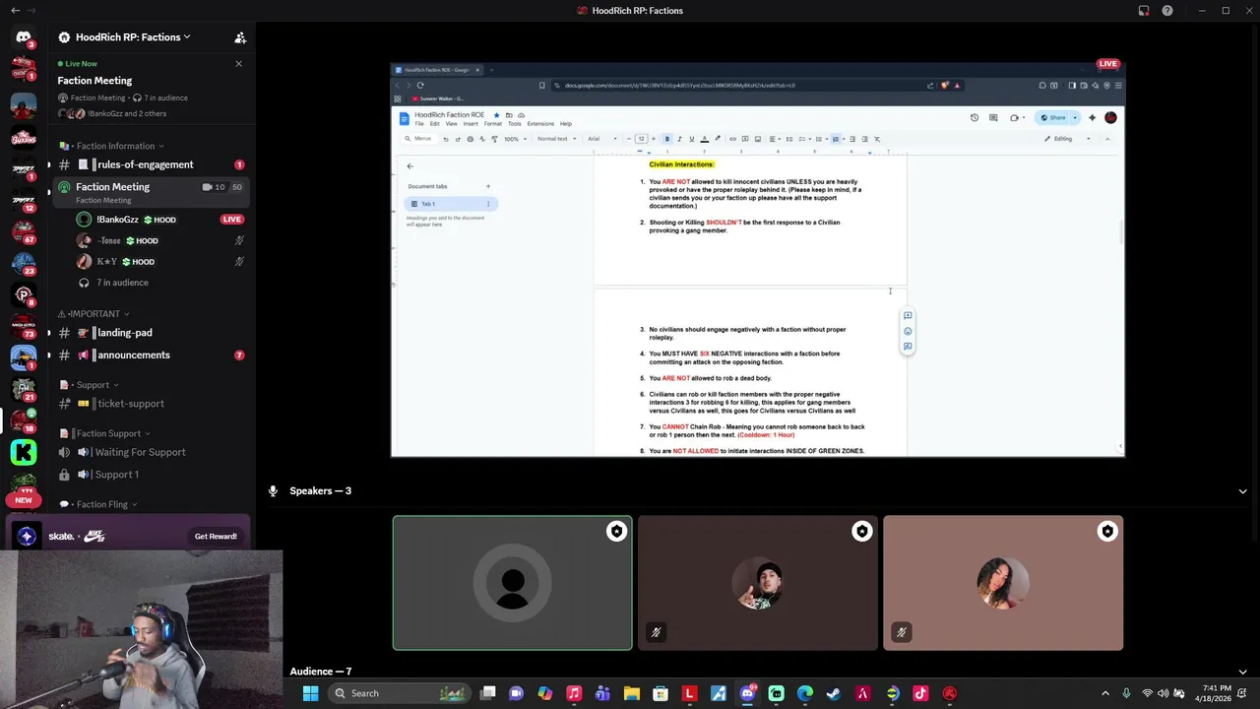
Task: Collapse the Speakers section chevron
Action: pyautogui.click(x=1242, y=490)
